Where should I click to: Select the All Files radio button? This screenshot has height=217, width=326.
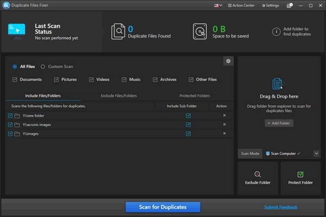pyautogui.click(x=15, y=67)
